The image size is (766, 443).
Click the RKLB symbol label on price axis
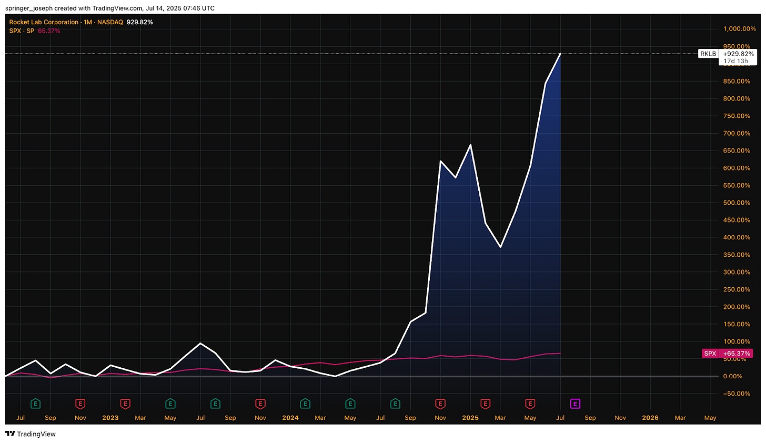pos(708,54)
